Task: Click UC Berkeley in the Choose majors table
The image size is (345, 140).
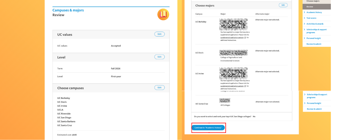Action: click(201, 22)
